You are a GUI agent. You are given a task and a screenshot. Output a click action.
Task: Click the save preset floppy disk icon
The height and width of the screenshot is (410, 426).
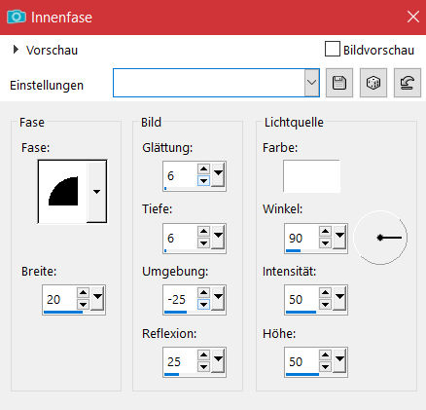[339, 83]
